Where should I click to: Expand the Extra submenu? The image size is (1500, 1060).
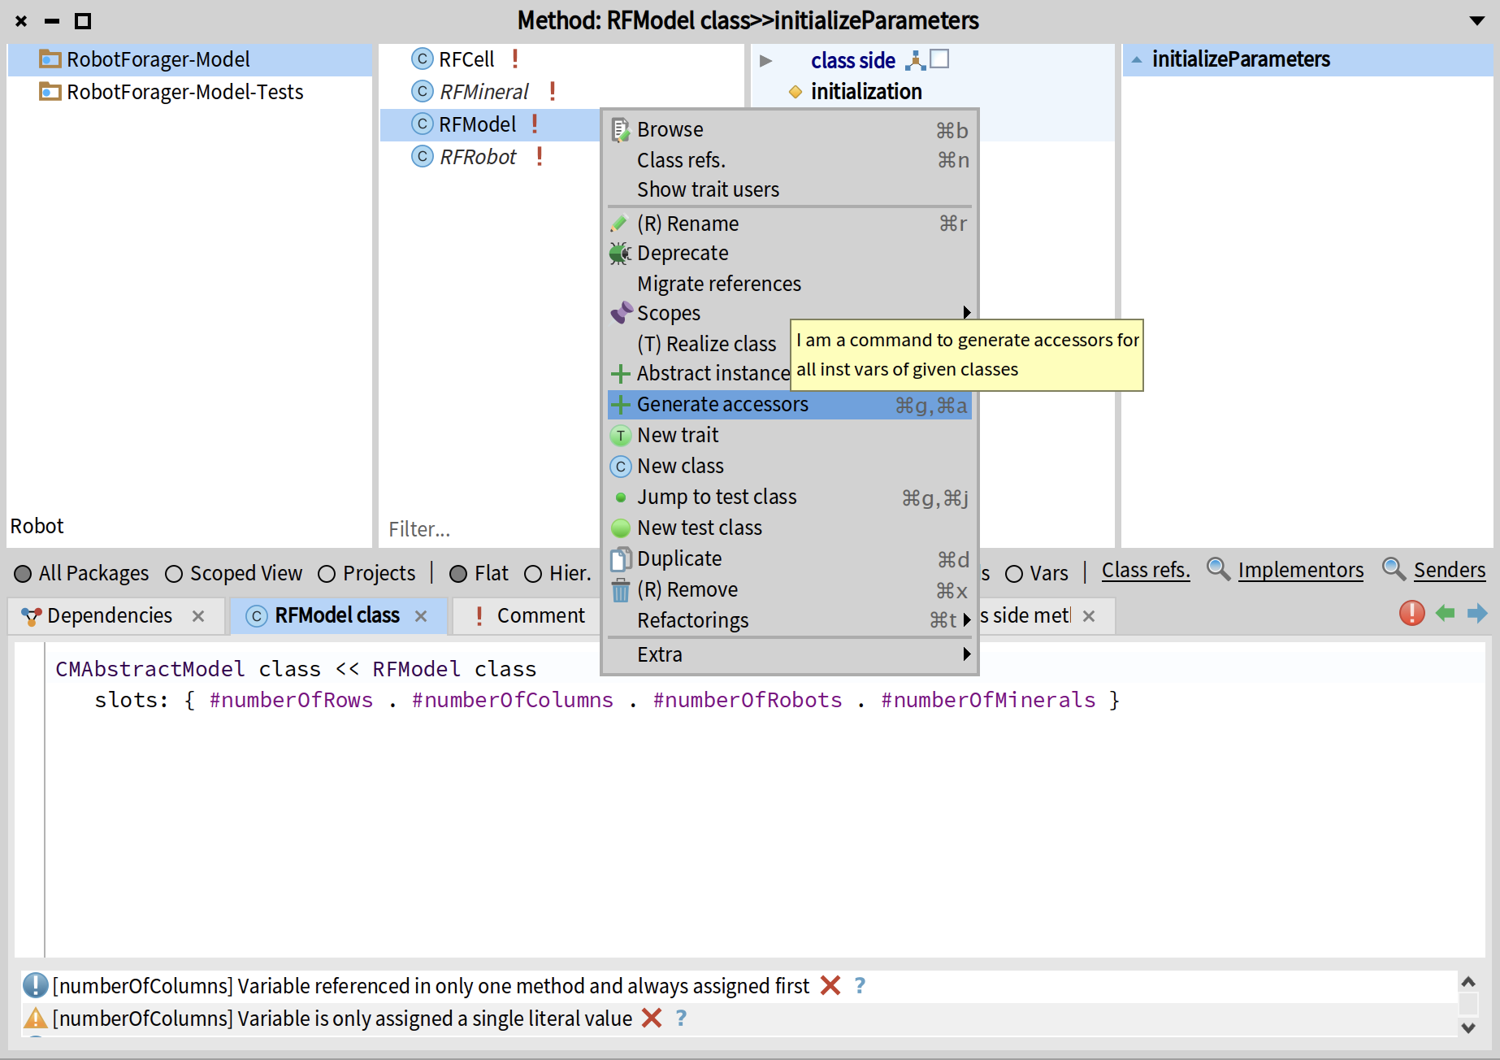point(966,654)
